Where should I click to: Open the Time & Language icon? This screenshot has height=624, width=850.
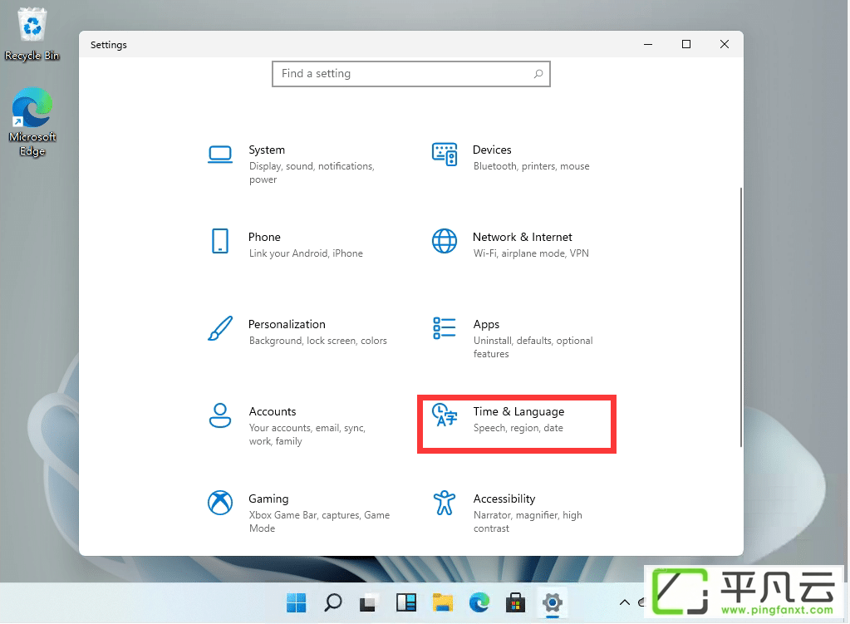coord(445,415)
